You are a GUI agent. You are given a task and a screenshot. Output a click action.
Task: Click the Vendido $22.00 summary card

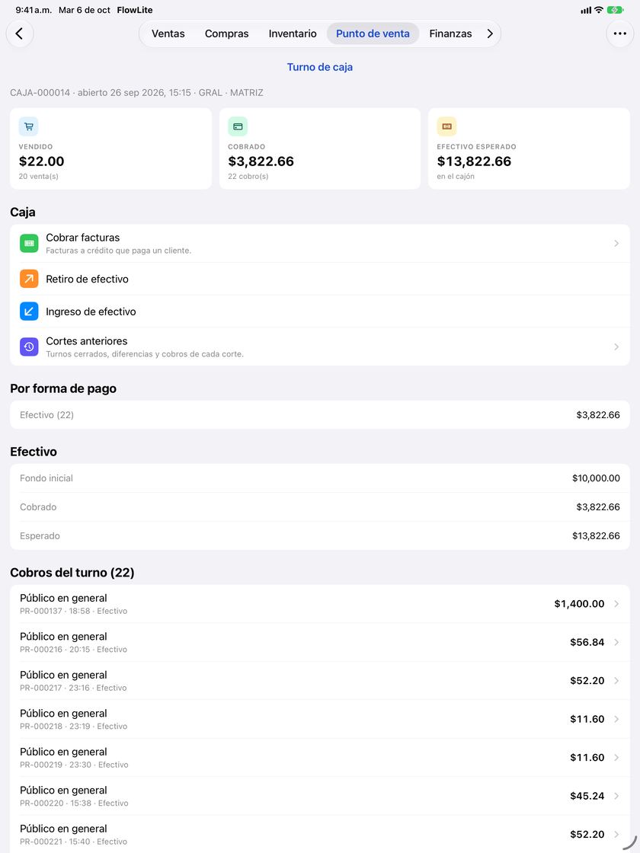point(110,149)
